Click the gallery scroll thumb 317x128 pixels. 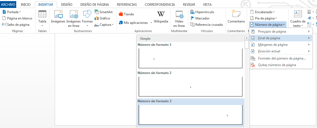click(x=247, y=44)
